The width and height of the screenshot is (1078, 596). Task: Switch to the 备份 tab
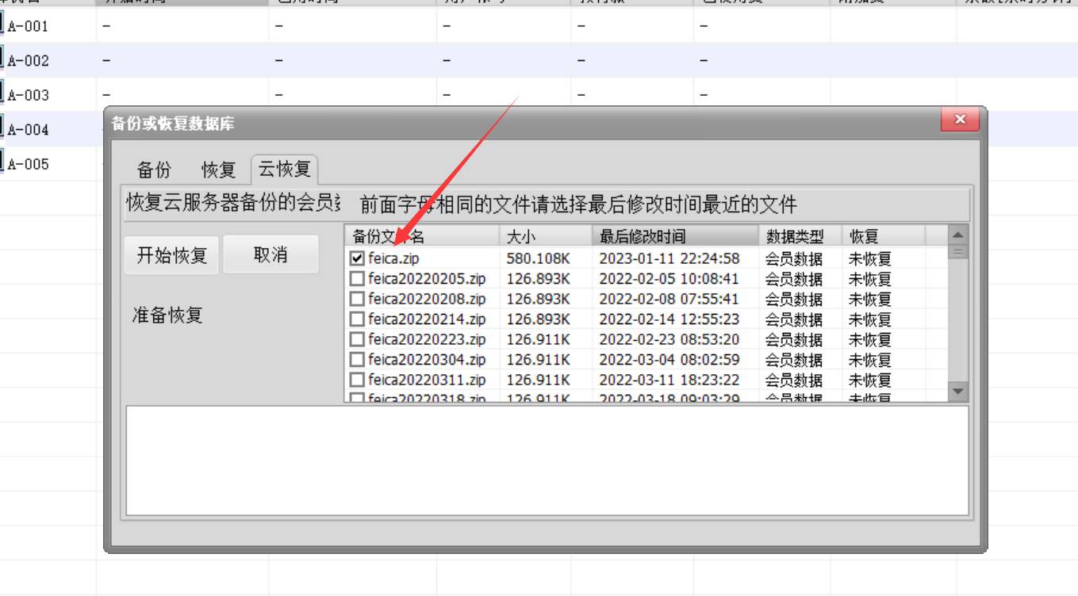pyautogui.click(x=154, y=170)
